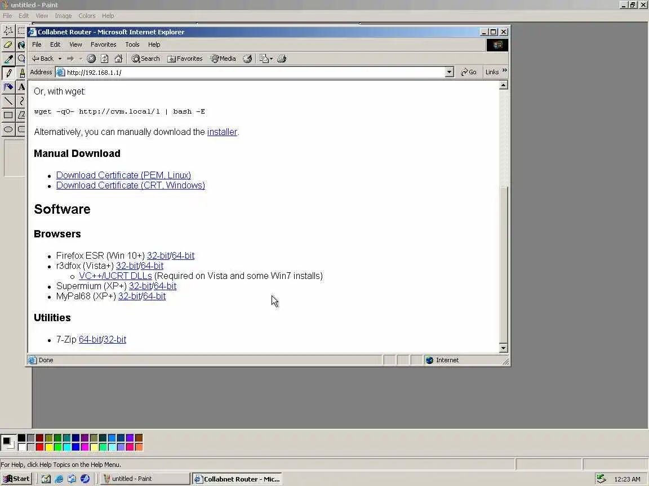Click the system tray network icon

[602, 479]
